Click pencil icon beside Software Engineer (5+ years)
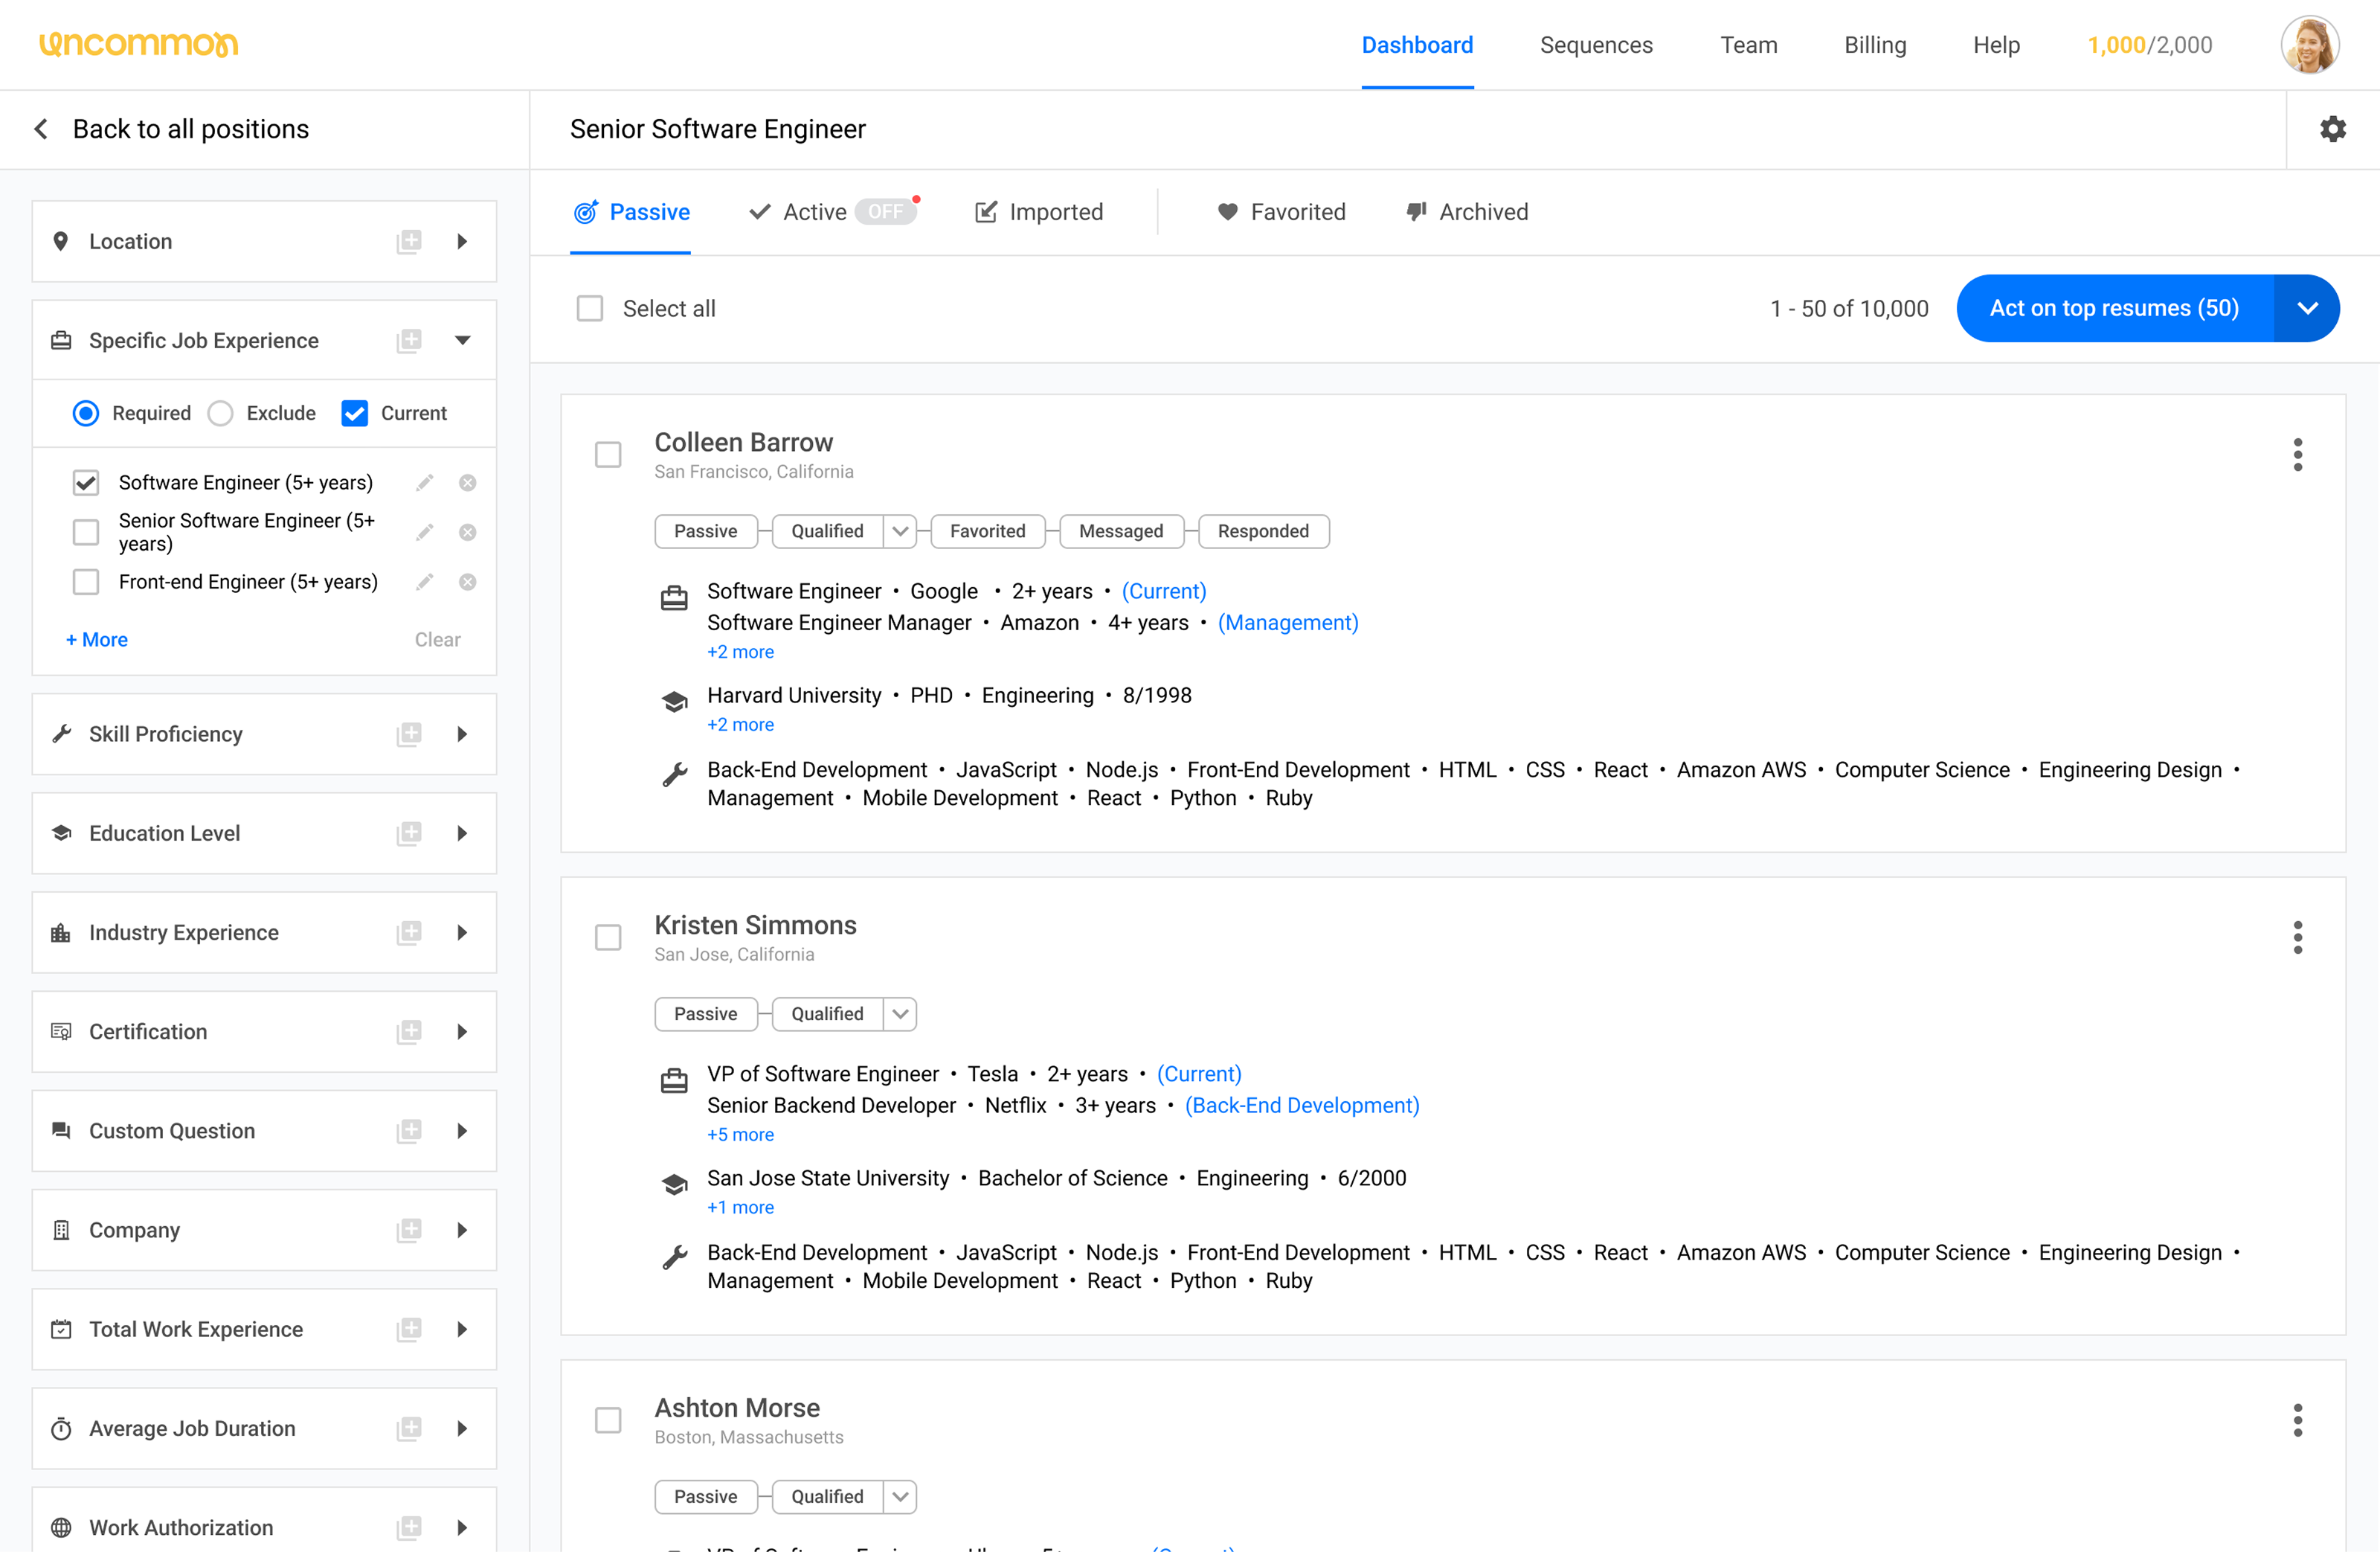 click(425, 484)
